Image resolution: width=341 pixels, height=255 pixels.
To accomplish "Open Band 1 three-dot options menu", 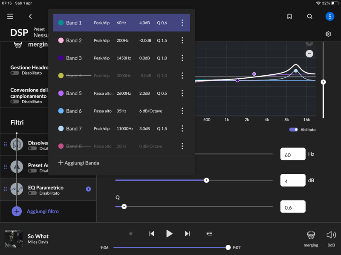I will coord(182,23).
